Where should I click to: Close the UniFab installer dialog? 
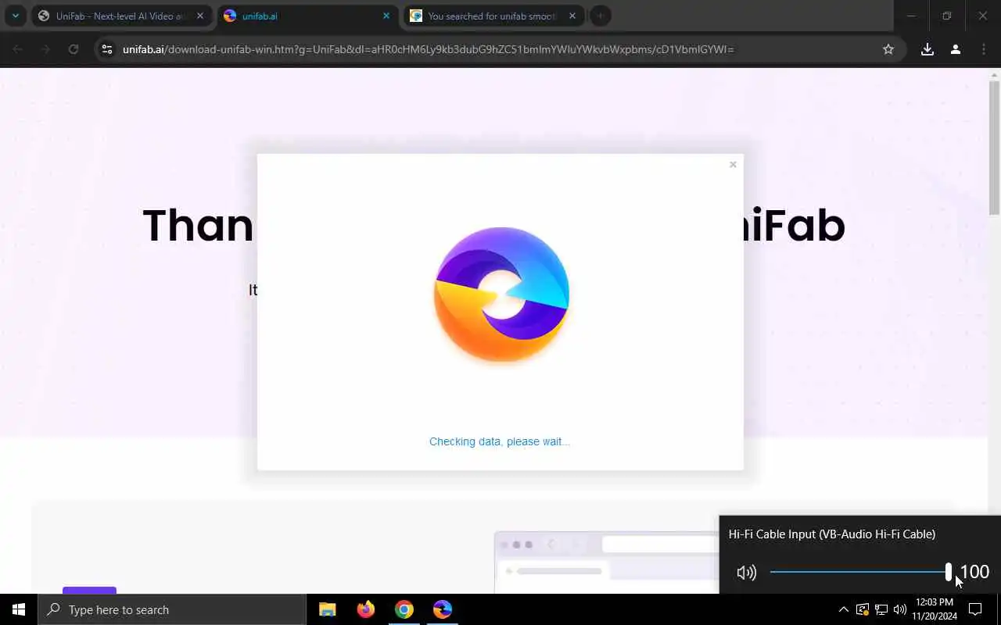[x=733, y=164]
